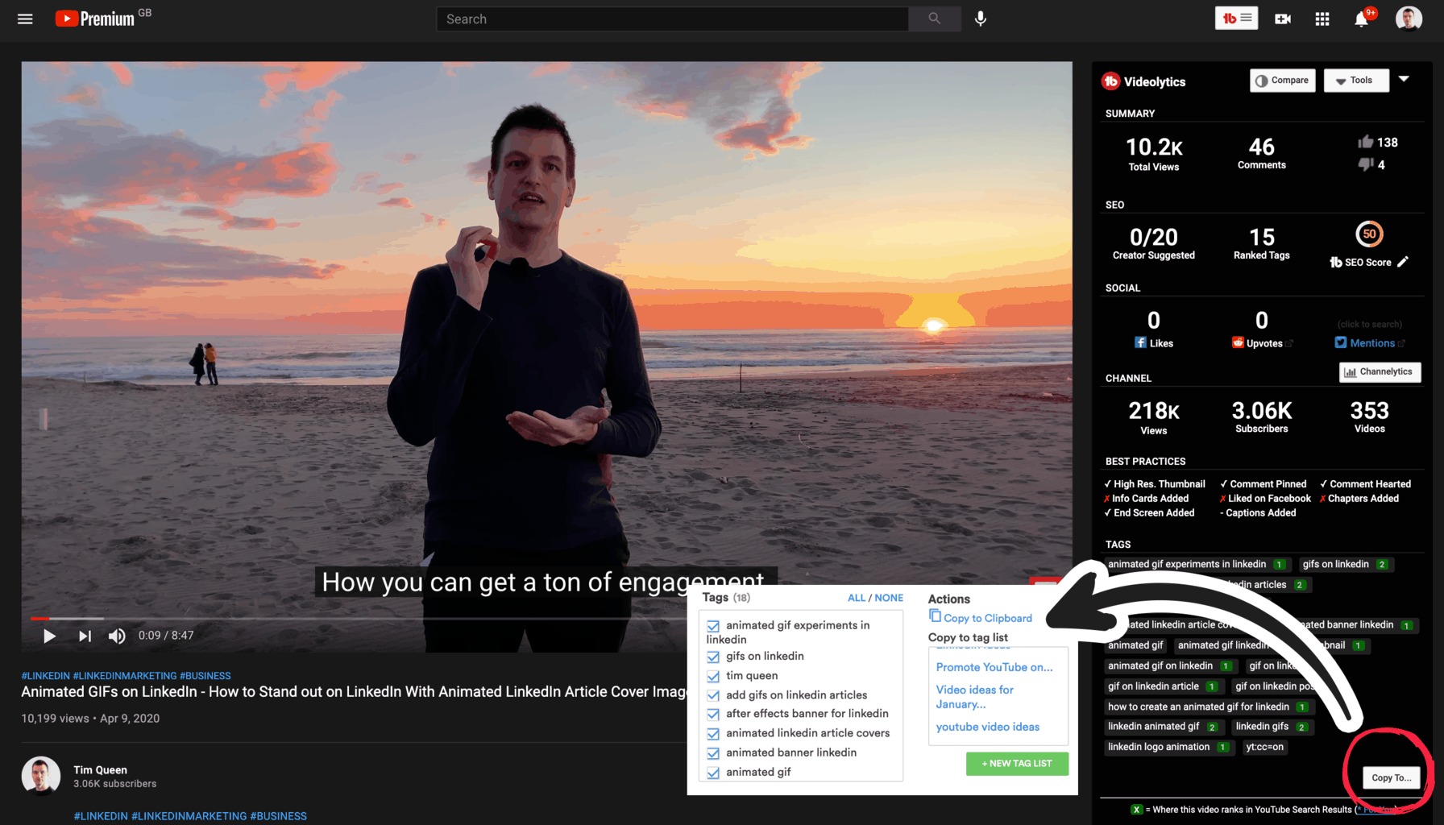This screenshot has height=825, width=1444.
Task: Choose 'Promote YouTube on...' tag list
Action: click(x=994, y=667)
